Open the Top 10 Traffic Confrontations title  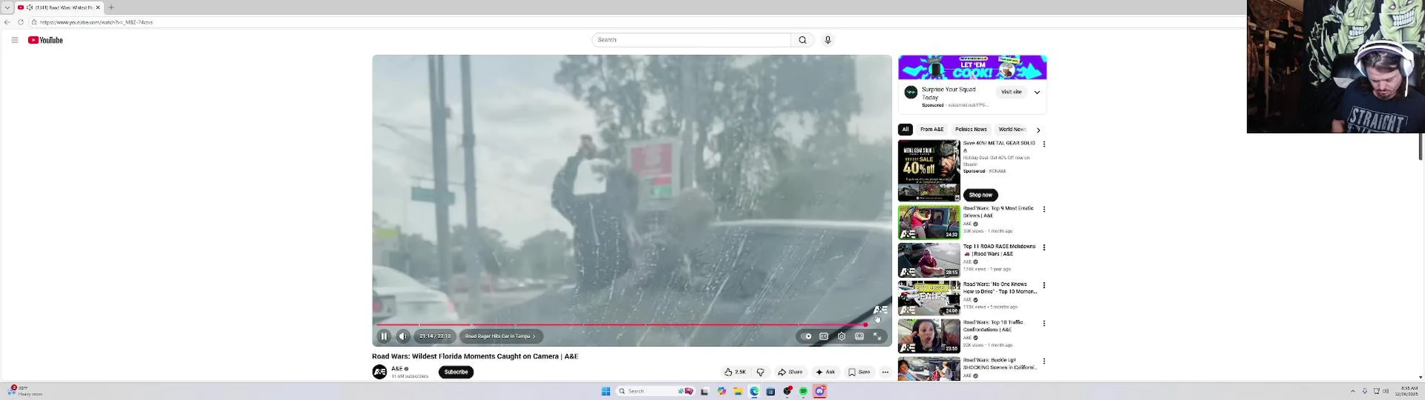click(x=993, y=326)
